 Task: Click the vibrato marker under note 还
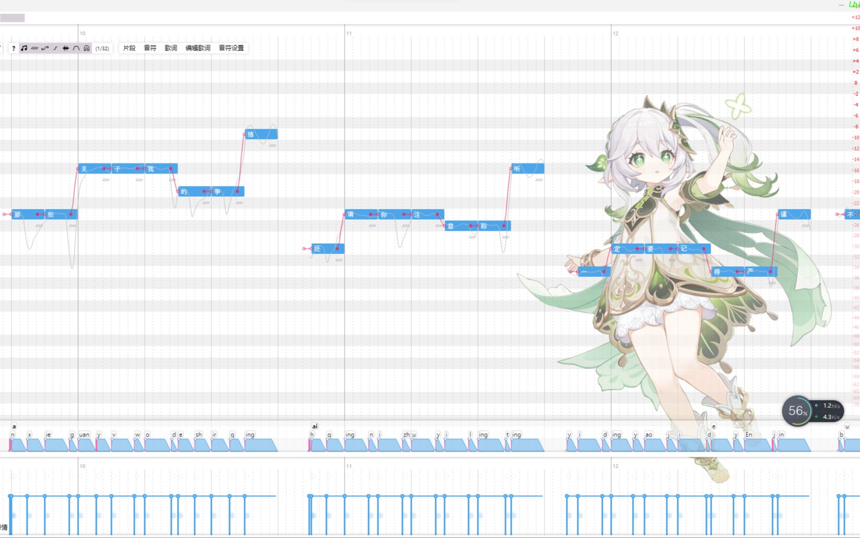339,260
